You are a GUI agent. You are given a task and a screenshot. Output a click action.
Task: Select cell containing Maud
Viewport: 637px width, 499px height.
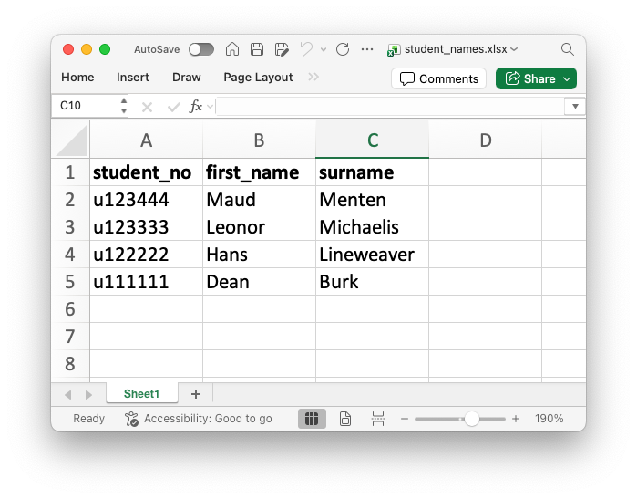click(x=259, y=200)
